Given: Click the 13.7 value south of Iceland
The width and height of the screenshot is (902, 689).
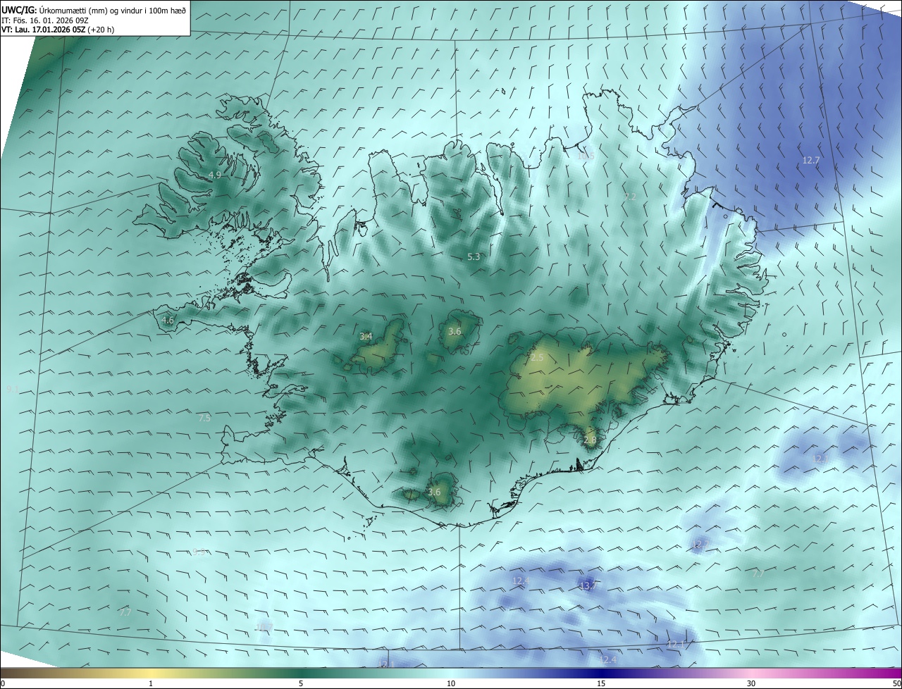Looking at the screenshot, I should tap(588, 585).
